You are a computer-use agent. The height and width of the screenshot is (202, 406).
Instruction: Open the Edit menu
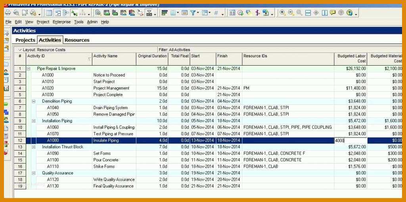[18, 22]
